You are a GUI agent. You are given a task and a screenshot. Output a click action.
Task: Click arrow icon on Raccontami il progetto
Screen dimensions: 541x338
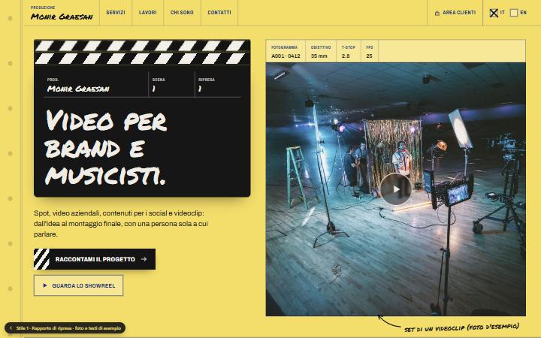[x=144, y=259]
